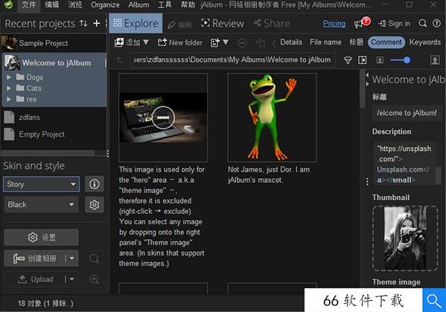Click the photographer Thumbnail drop area
Viewport: 446px width, 312px height.
tap(405, 238)
